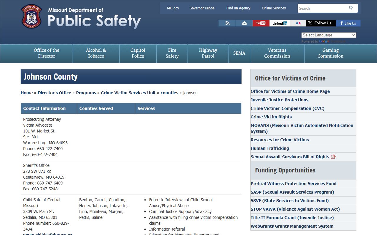The height and width of the screenshot is (235, 377).
Task: Click the PDF icon beside Survivors Bill of Rights
Action: (333, 157)
